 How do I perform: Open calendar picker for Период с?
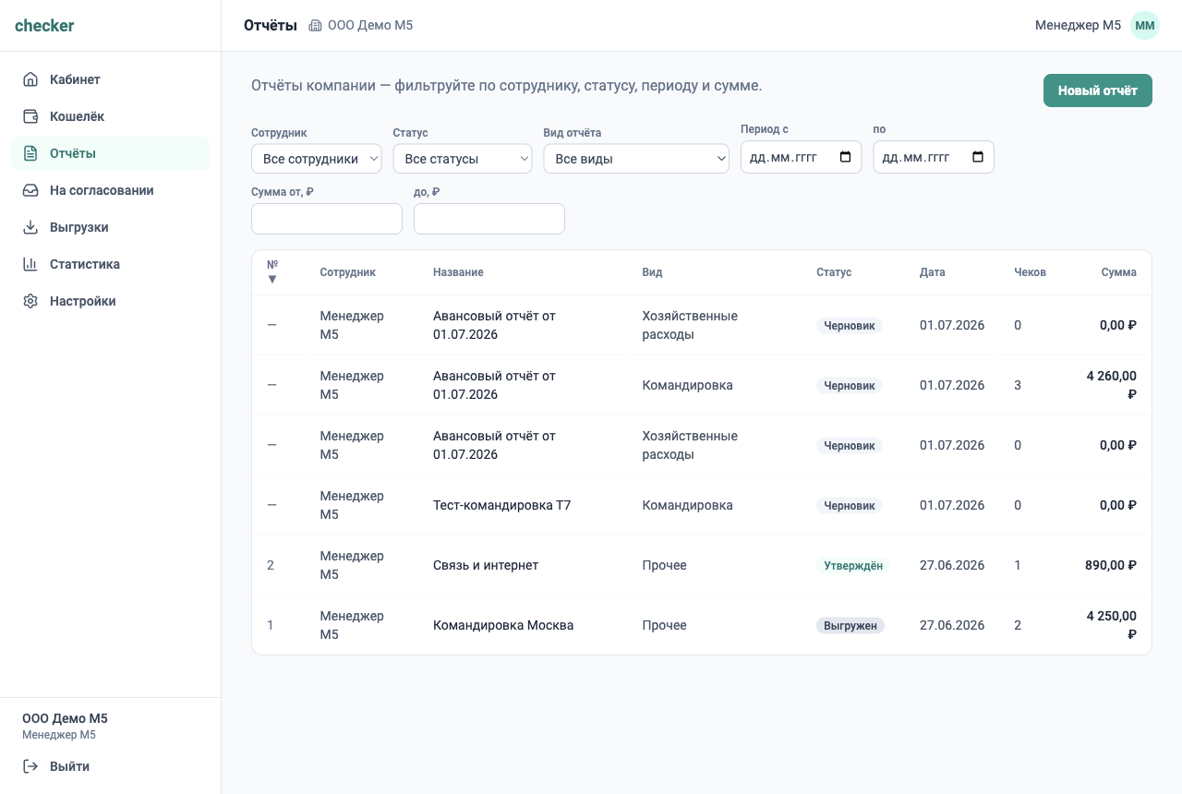click(x=846, y=157)
